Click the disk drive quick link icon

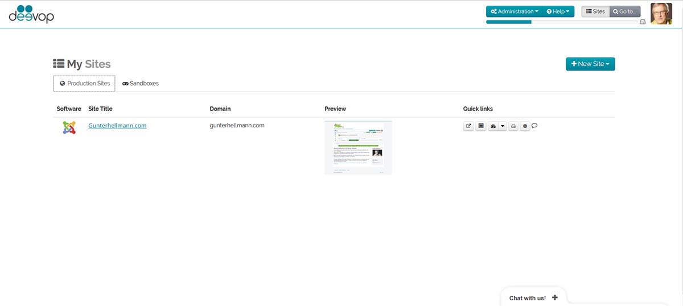tap(513, 126)
